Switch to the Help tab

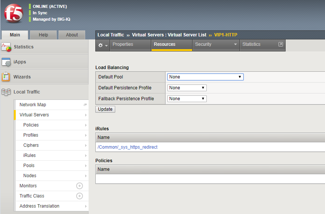click(43, 35)
